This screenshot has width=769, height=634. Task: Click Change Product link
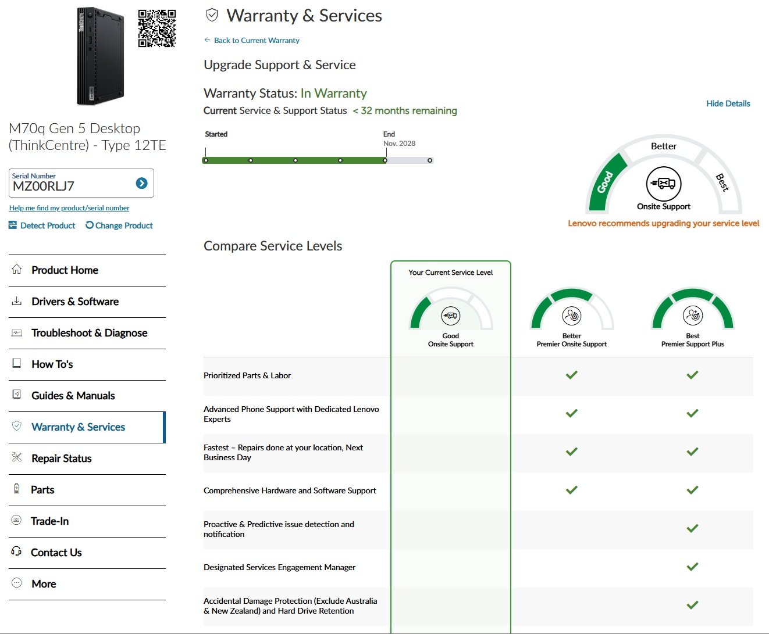(x=124, y=225)
